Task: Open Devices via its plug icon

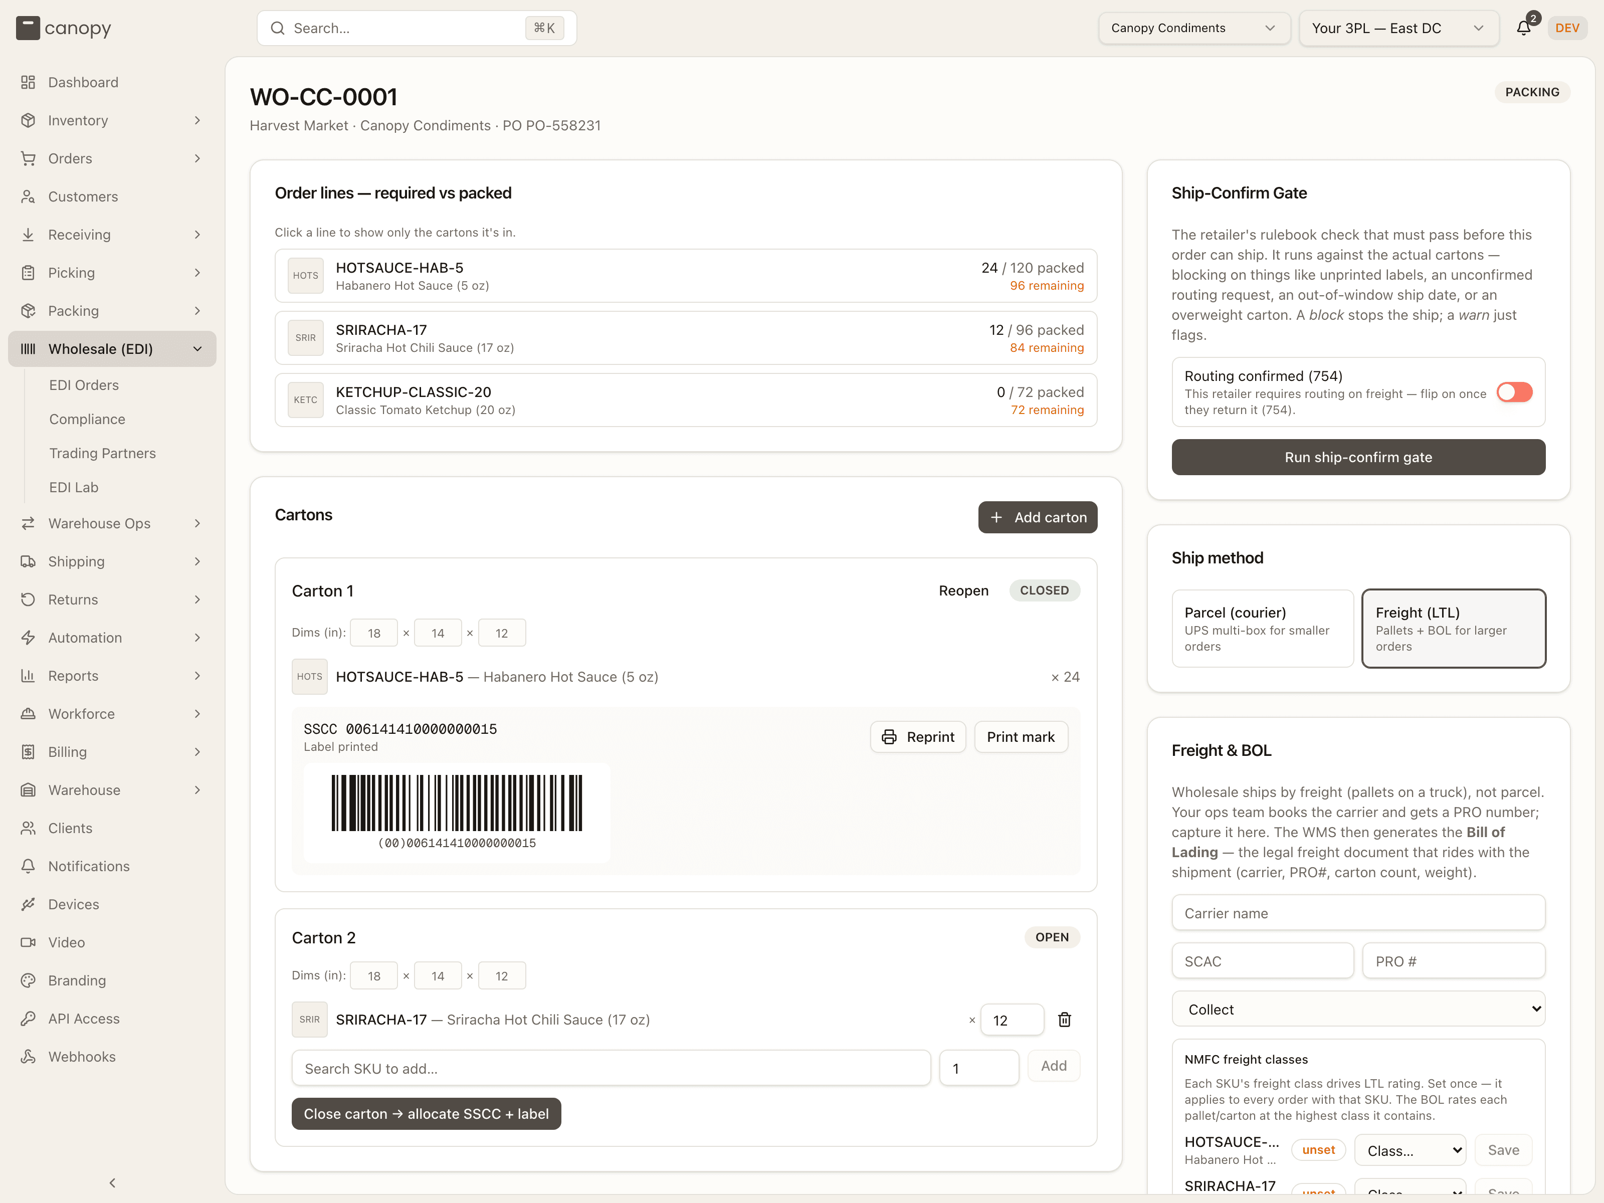Action: point(28,904)
